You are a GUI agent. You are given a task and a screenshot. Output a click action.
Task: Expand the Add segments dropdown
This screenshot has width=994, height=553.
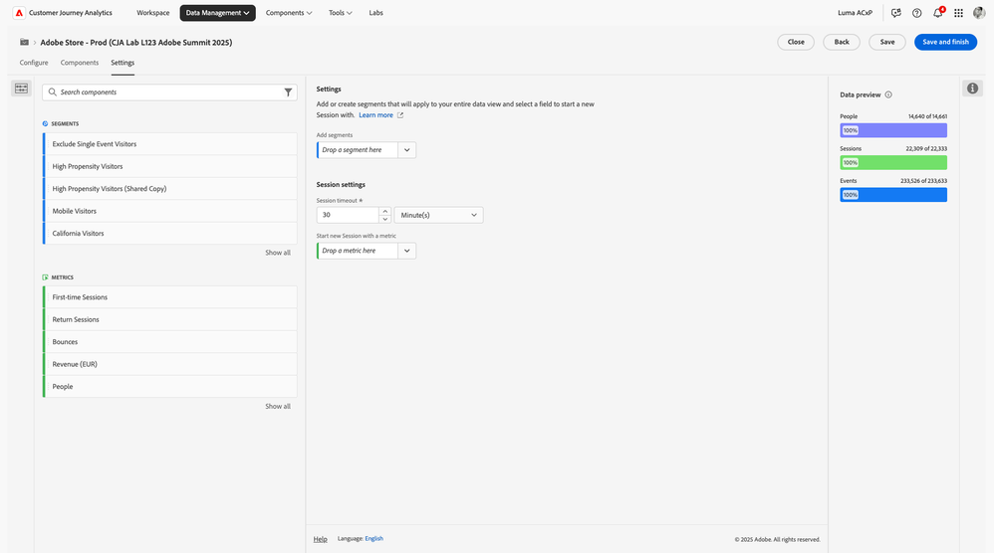click(x=406, y=150)
